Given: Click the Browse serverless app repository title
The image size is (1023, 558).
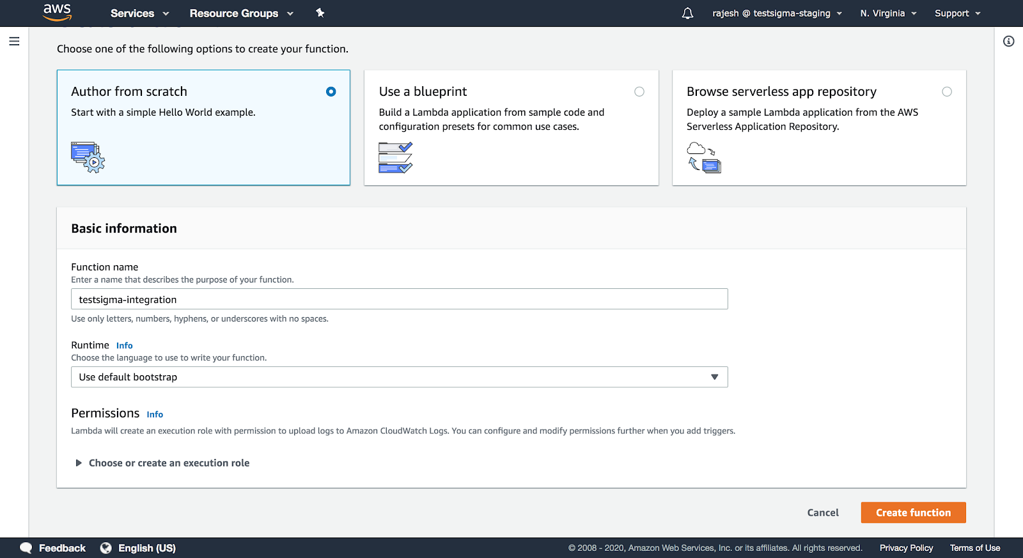Looking at the screenshot, I should point(781,91).
